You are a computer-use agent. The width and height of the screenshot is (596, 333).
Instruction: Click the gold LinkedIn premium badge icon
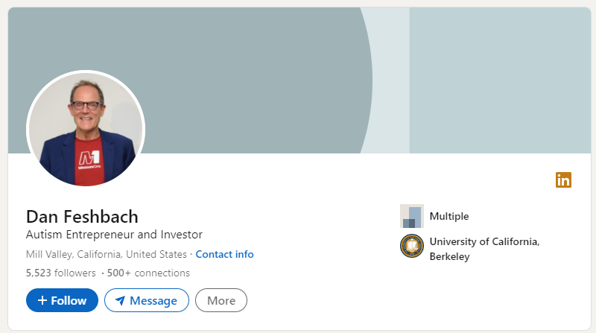pyautogui.click(x=563, y=180)
